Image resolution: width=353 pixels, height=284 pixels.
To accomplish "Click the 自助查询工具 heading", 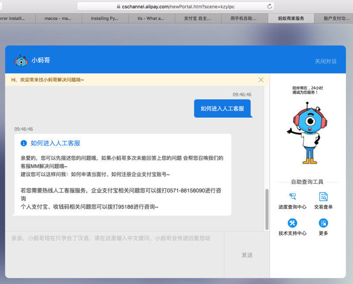I will (307, 182).
